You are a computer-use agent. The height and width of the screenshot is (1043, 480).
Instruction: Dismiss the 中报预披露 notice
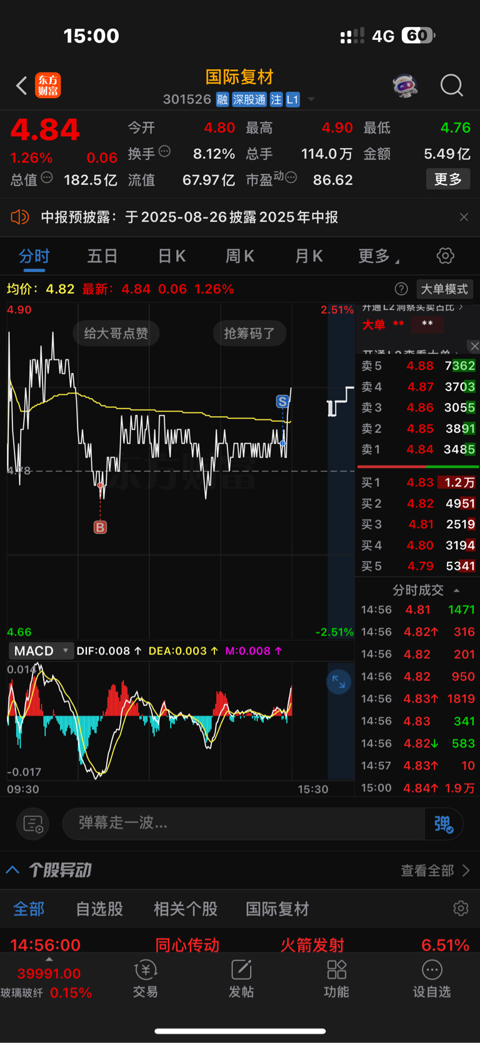pyautogui.click(x=464, y=217)
